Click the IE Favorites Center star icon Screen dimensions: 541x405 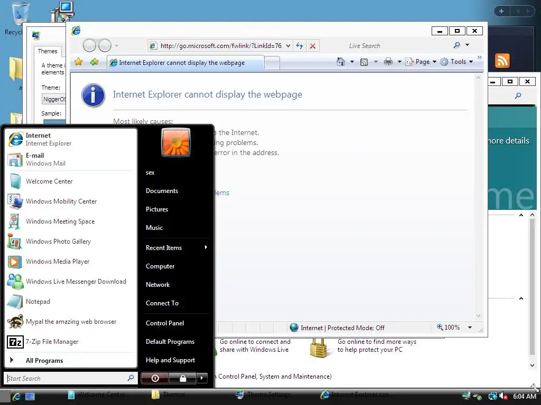(79, 62)
